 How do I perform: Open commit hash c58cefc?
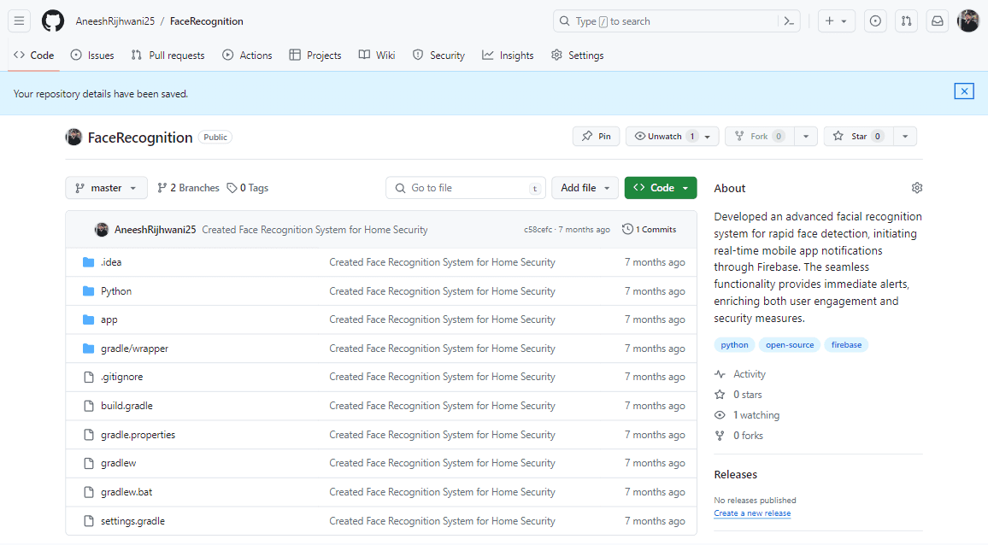click(538, 230)
